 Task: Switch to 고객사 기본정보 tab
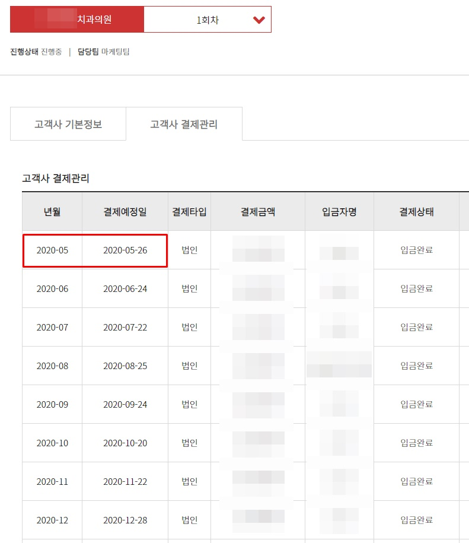(68, 125)
